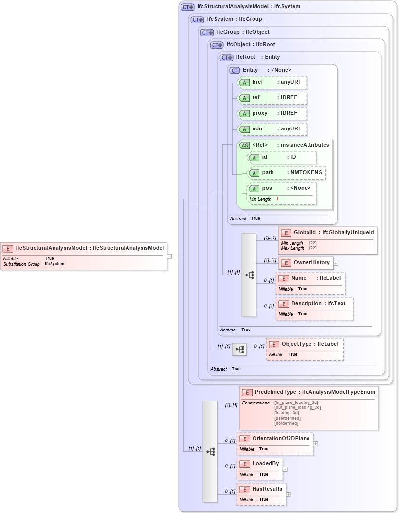Select the Name : IfcLabel element box
This screenshot has width=399, height=513.
pos(310,283)
